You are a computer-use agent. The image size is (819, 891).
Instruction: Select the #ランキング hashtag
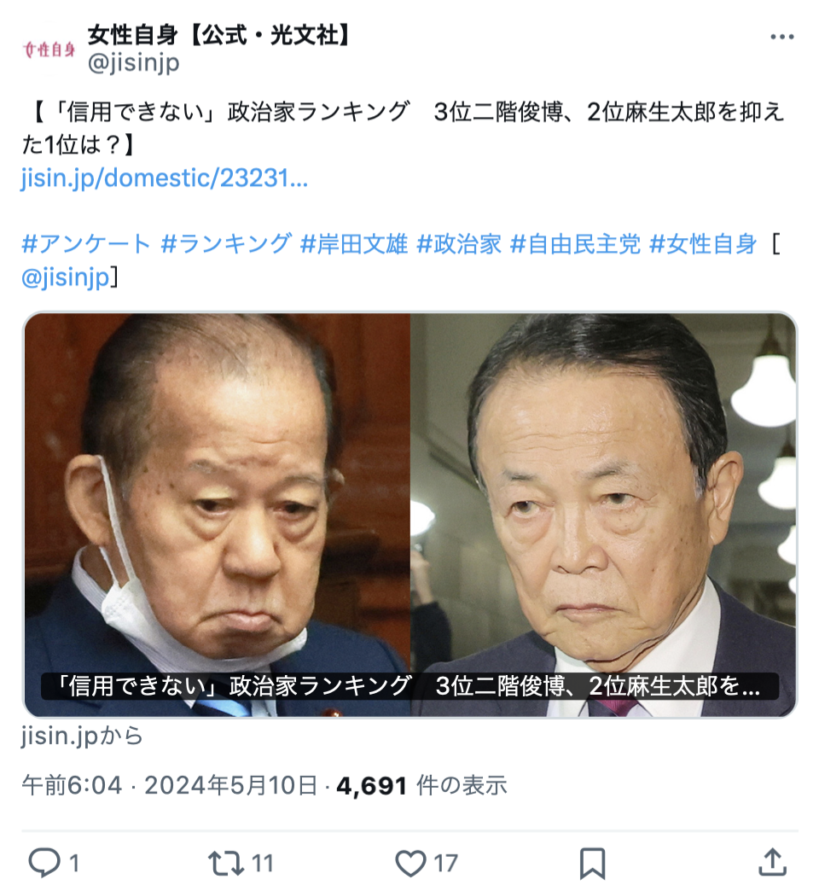pyautogui.click(x=226, y=244)
